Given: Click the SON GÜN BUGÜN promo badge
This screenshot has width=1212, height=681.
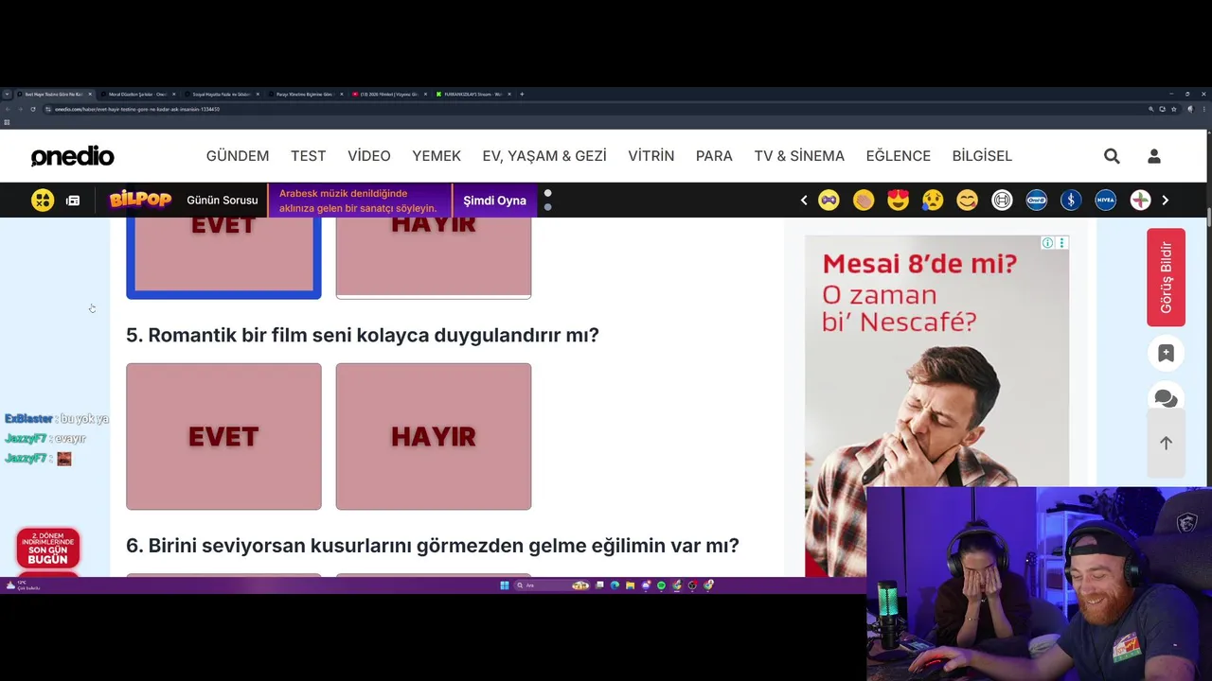Looking at the screenshot, I should pos(48,549).
